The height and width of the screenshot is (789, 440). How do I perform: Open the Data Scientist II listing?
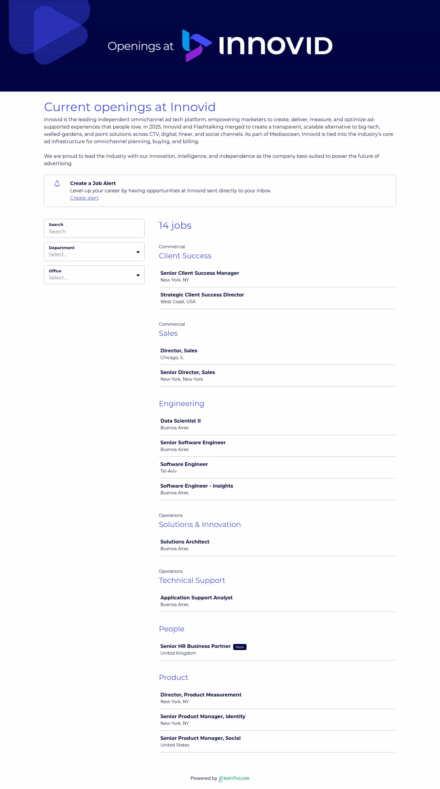tap(277, 424)
